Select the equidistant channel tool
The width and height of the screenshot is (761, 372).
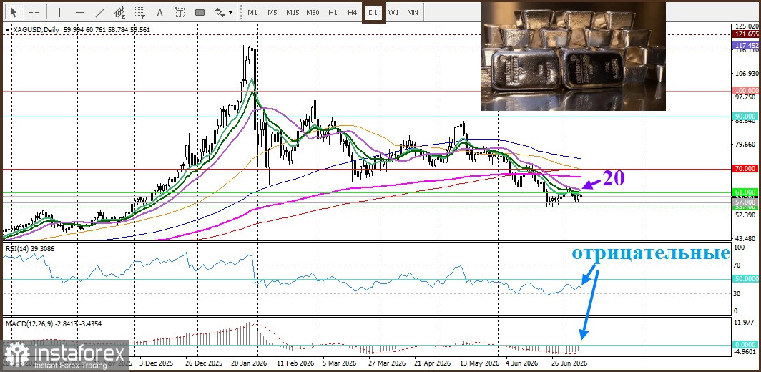click(x=120, y=12)
